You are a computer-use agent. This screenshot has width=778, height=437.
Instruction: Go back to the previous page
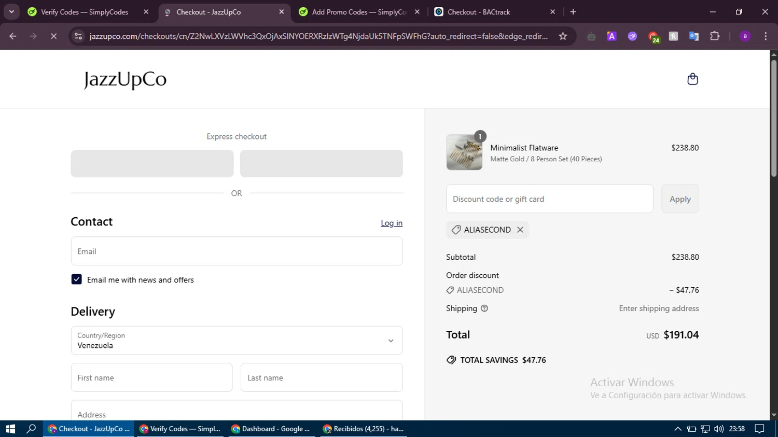[13, 36]
